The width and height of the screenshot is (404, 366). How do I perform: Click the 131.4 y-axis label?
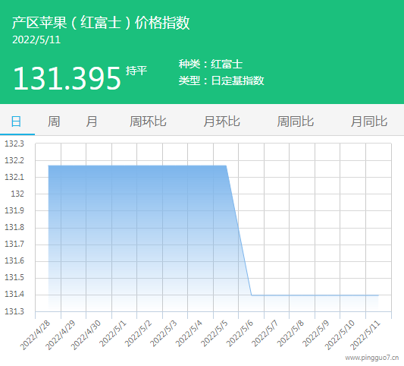(x=14, y=294)
